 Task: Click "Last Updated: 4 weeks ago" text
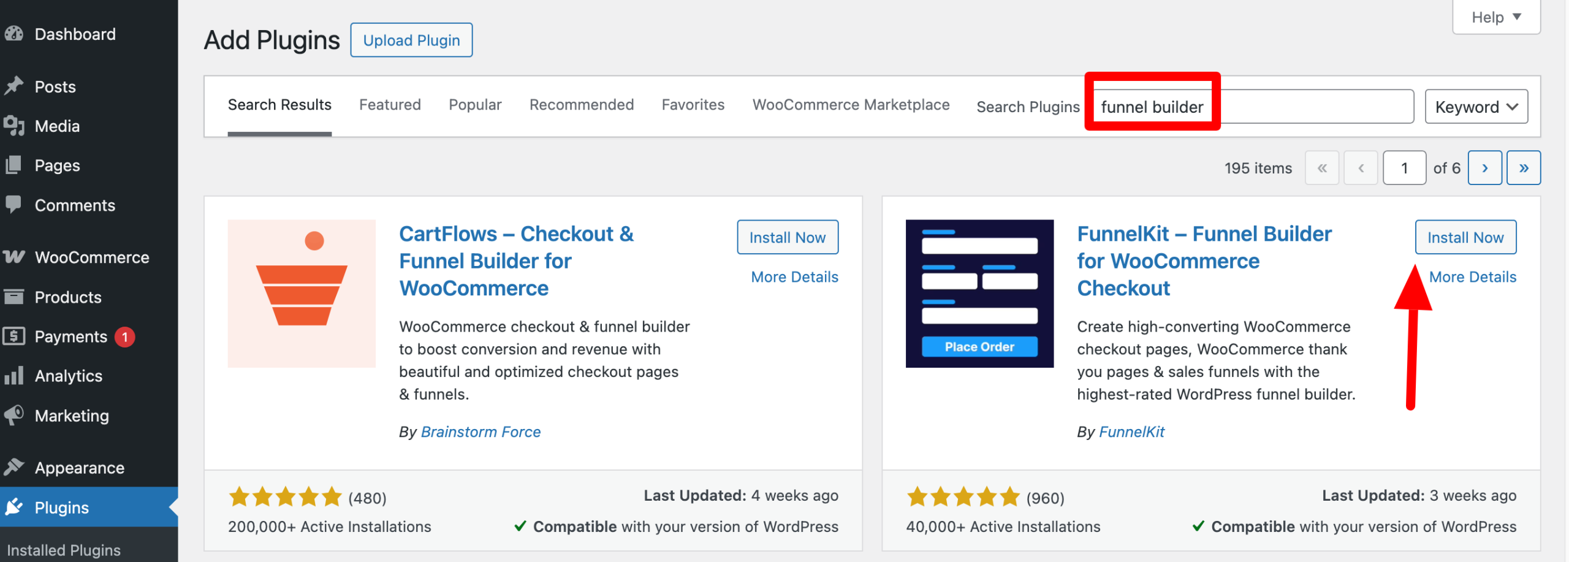(741, 495)
